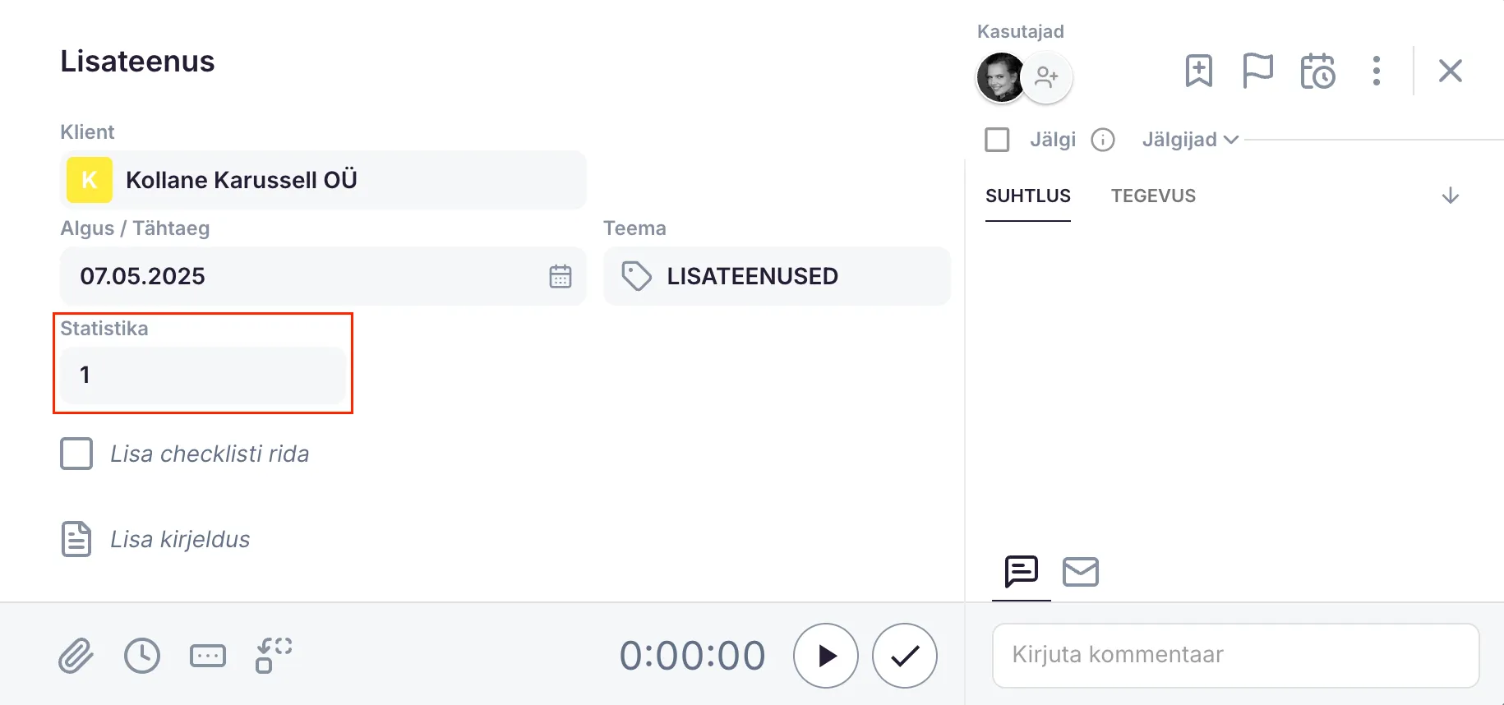Click the paperclip attachment icon
The height and width of the screenshot is (705, 1504).
(76, 656)
